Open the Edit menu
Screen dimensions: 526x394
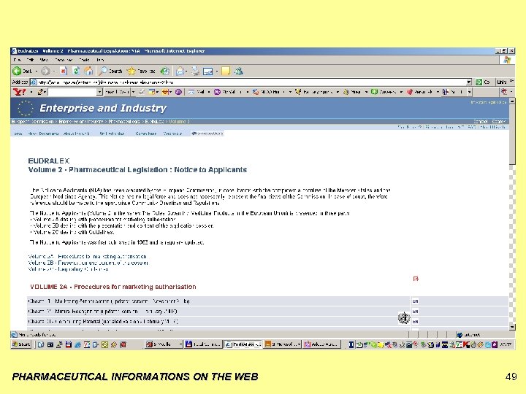30,60
